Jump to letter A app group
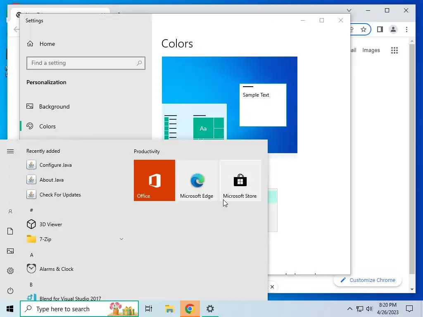This screenshot has width=423, height=317. (31, 255)
